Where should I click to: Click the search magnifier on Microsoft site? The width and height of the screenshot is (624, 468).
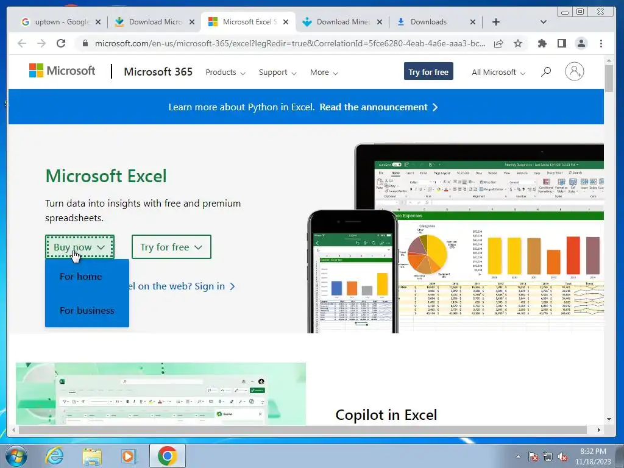click(x=546, y=72)
